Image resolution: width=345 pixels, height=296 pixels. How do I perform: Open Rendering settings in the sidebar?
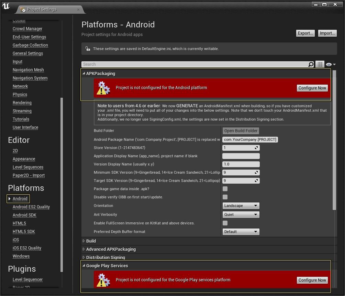(22, 103)
